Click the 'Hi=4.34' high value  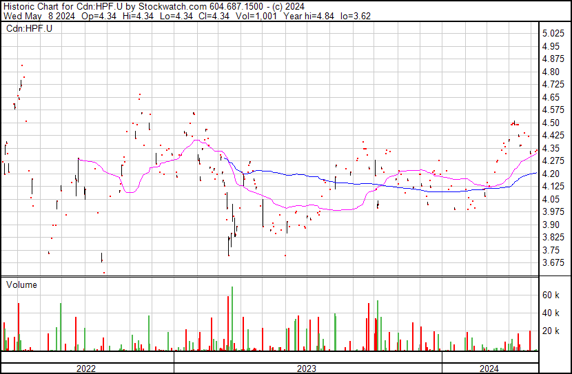[138, 16]
